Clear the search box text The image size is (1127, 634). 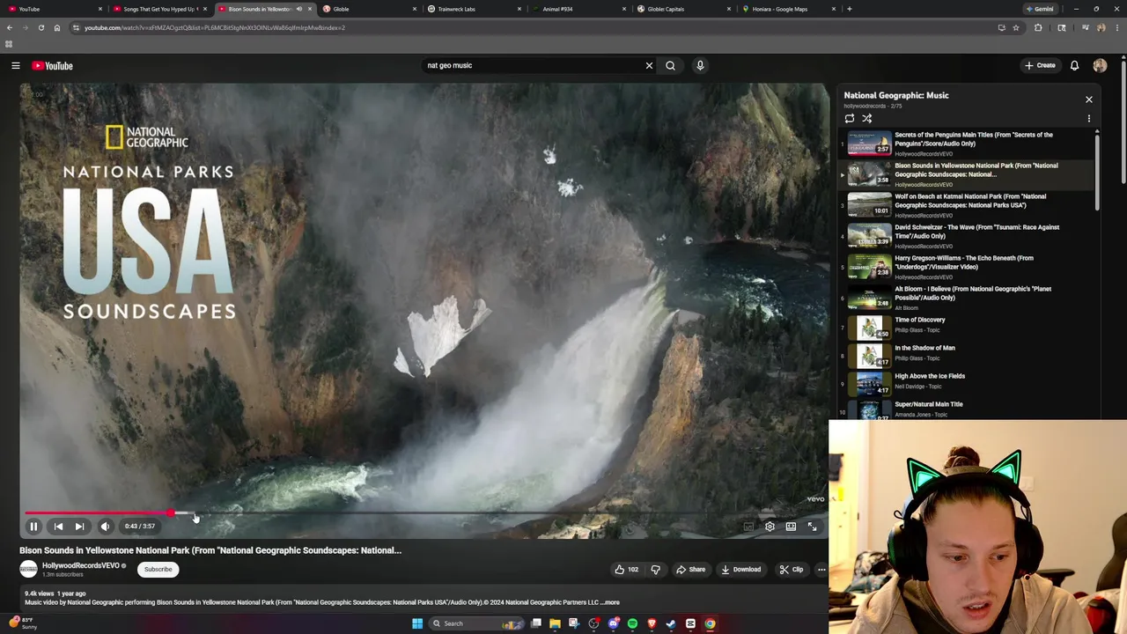(649, 65)
